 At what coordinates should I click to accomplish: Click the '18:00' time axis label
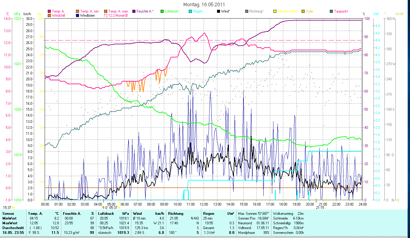(283, 204)
